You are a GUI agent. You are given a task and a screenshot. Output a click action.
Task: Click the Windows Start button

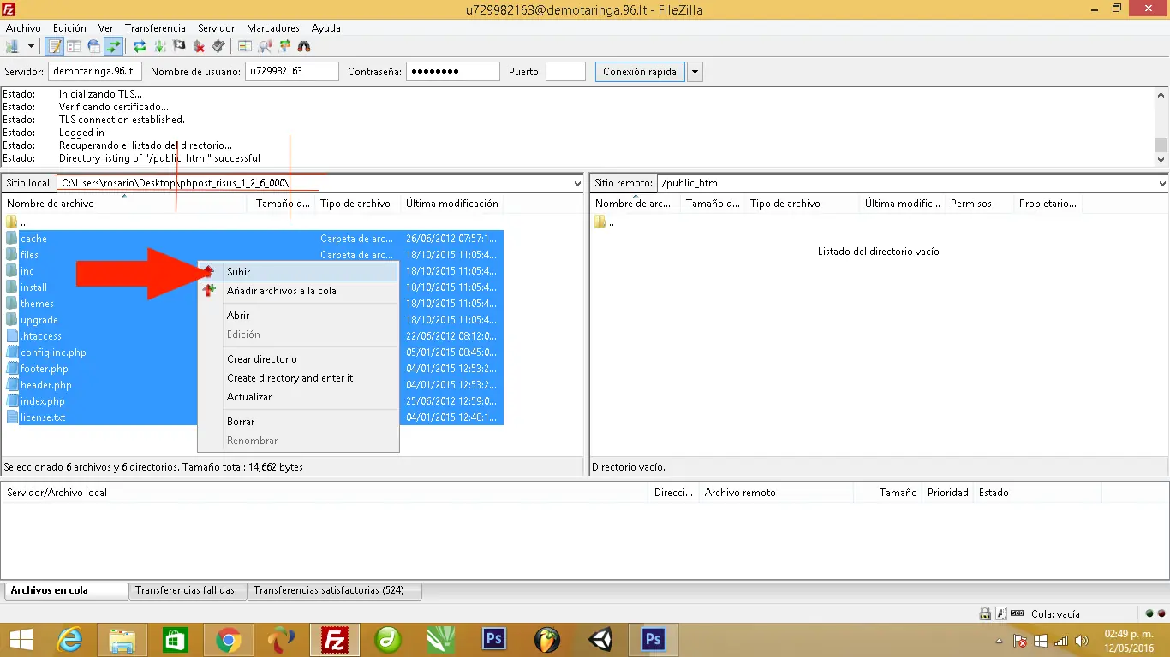(21, 640)
